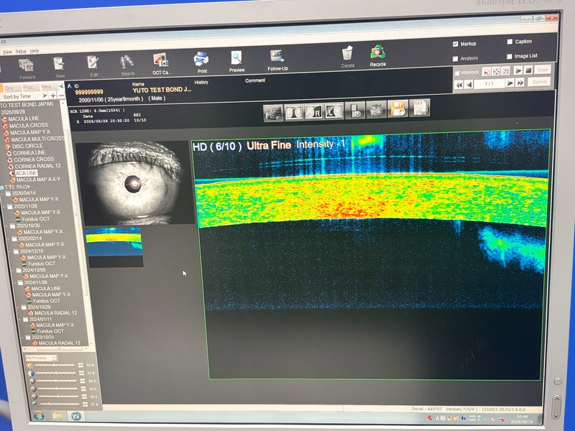575x431 pixels.
Task: Enable the Image List checkbox
Action: [509, 57]
